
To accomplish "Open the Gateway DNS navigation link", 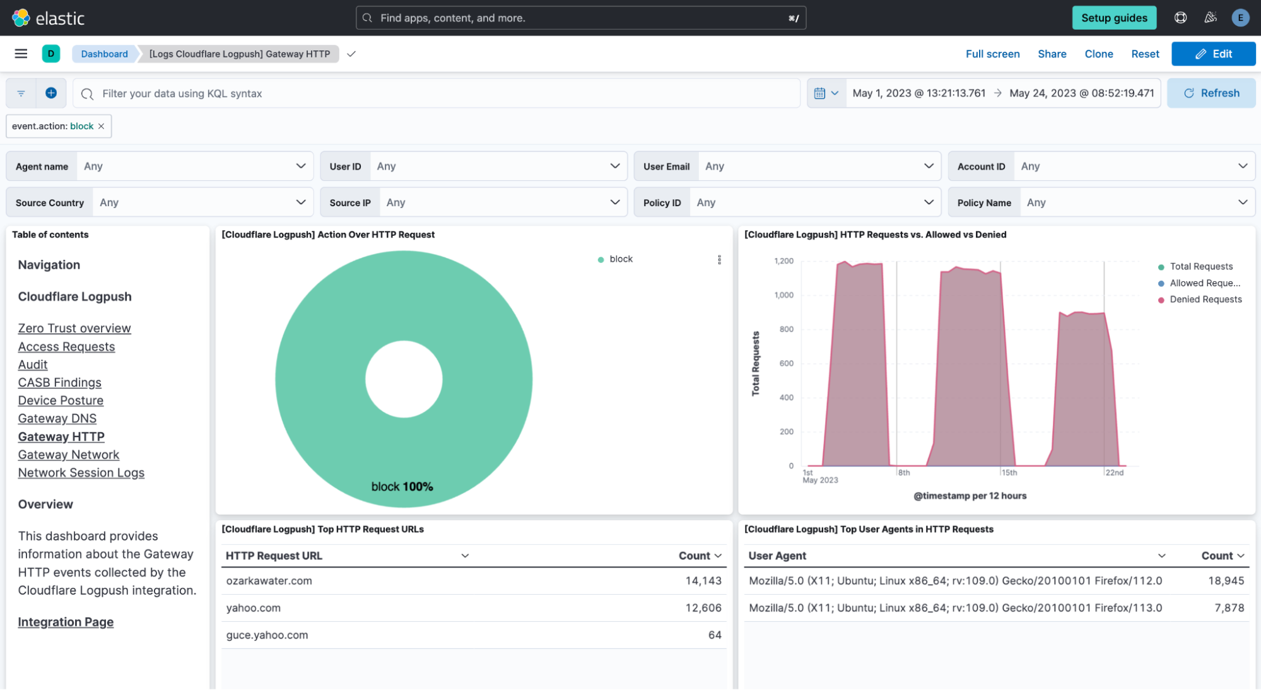I will (57, 418).
